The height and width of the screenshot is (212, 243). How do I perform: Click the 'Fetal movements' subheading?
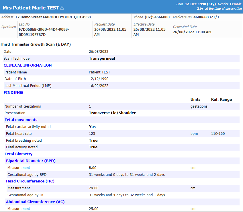pyautogui.click(x=21, y=120)
